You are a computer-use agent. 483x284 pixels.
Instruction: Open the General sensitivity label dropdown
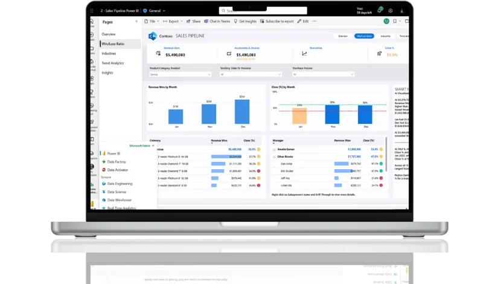[x=157, y=10]
